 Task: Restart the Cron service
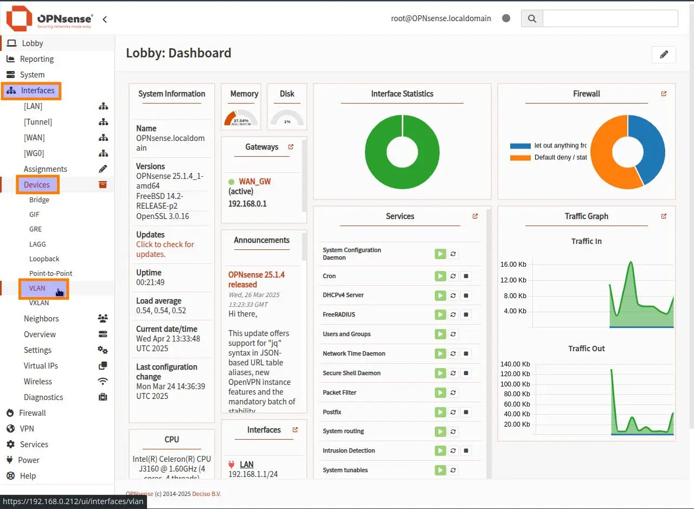pyautogui.click(x=453, y=276)
